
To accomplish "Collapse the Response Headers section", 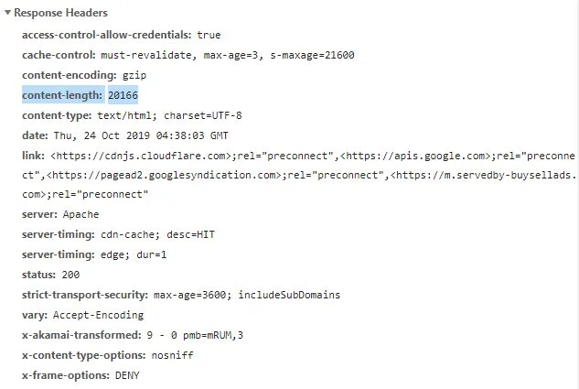I will (7, 13).
